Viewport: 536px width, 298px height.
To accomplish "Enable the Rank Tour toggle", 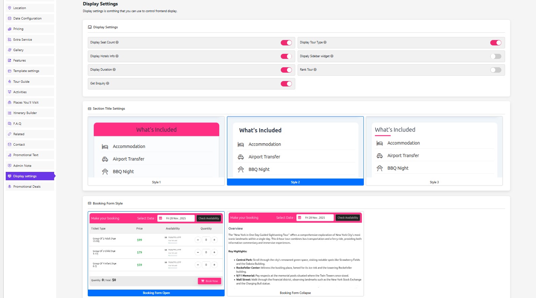I will [x=495, y=70].
